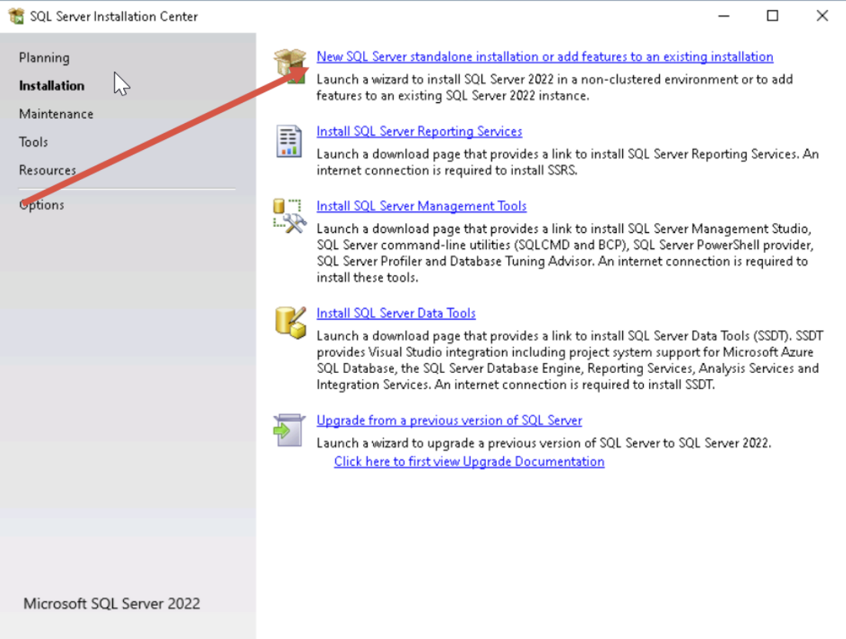Click the 'SQL Server Installation Center' title text
The height and width of the screenshot is (639, 846).
tap(114, 17)
